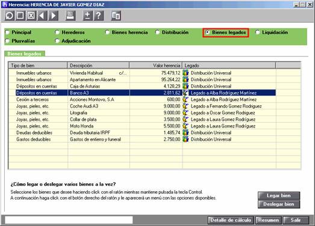Sort by Valor herencia column header
Viewport: 315px width, 226px height.
point(155,66)
